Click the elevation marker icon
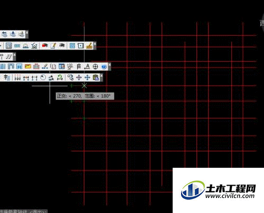Viewport: 264px width, 213px height. pyautogui.click(x=70, y=67)
